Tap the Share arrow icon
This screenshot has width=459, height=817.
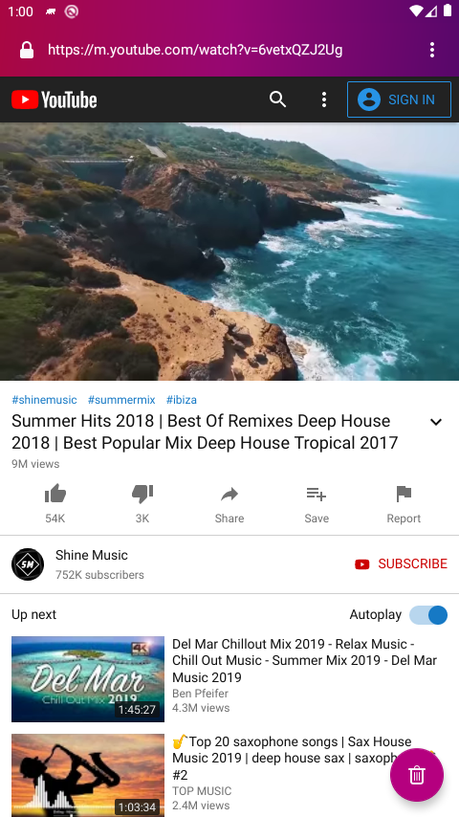[229, 494]
